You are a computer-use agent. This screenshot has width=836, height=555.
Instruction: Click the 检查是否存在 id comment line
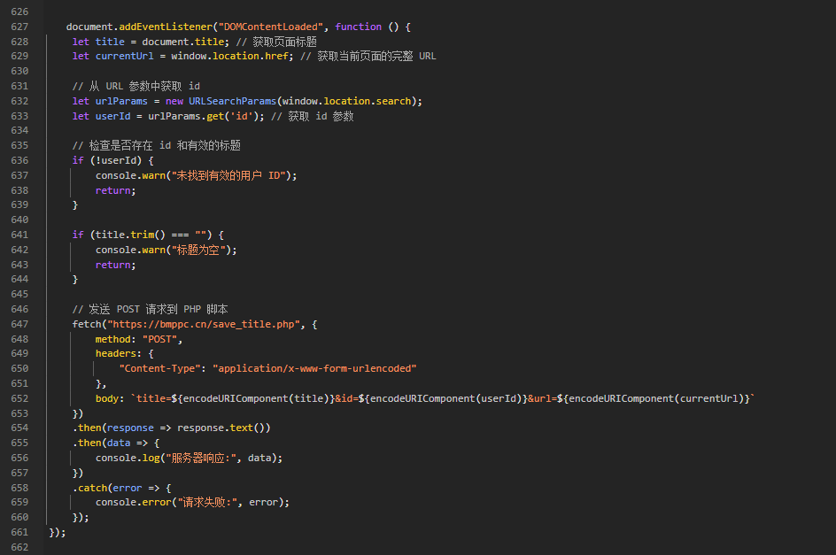[156, 145]
